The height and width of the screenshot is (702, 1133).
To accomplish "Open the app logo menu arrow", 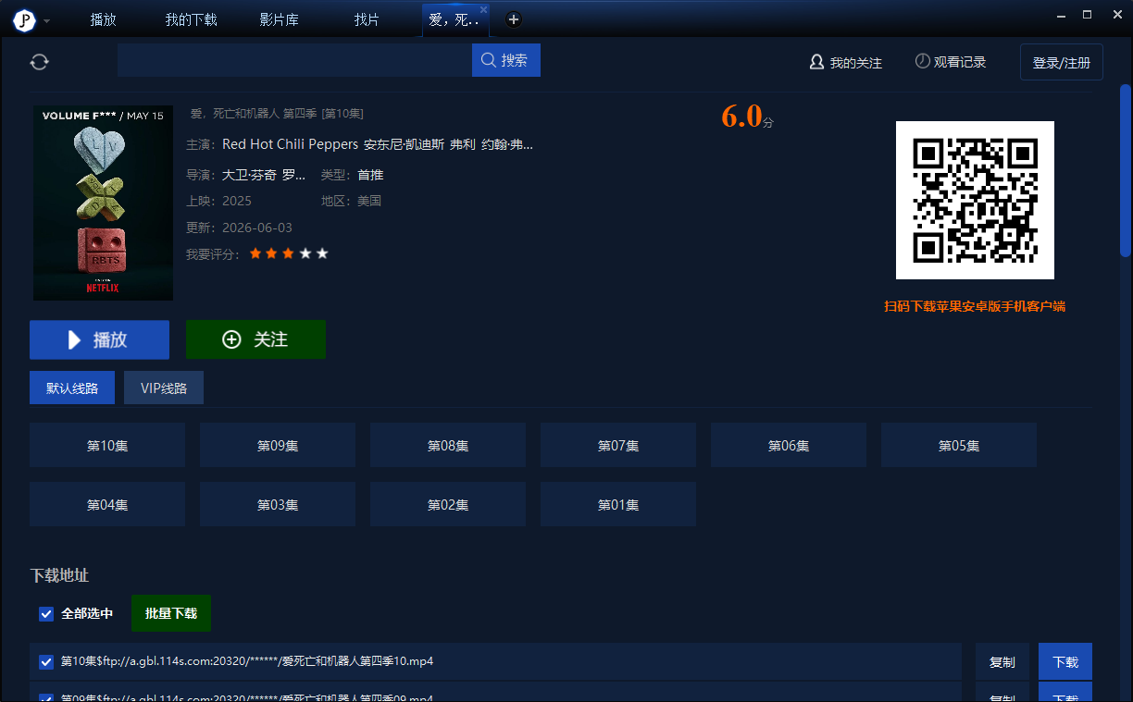I will tap(47, 20).
